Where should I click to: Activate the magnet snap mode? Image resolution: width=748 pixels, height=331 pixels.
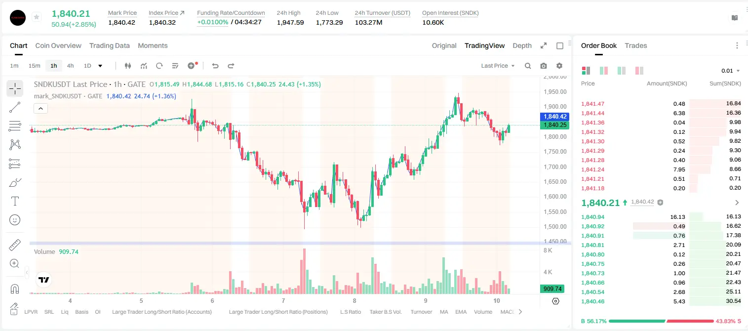coord(15,289)
